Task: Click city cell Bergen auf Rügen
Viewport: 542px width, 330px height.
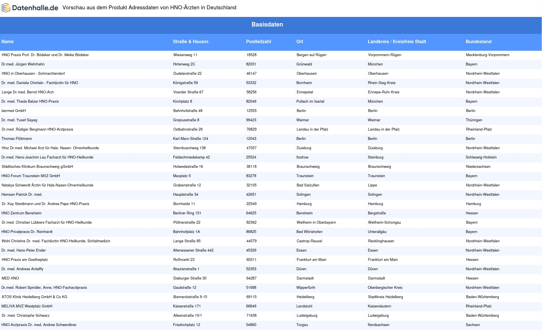Action: click(x=311, y=55)
